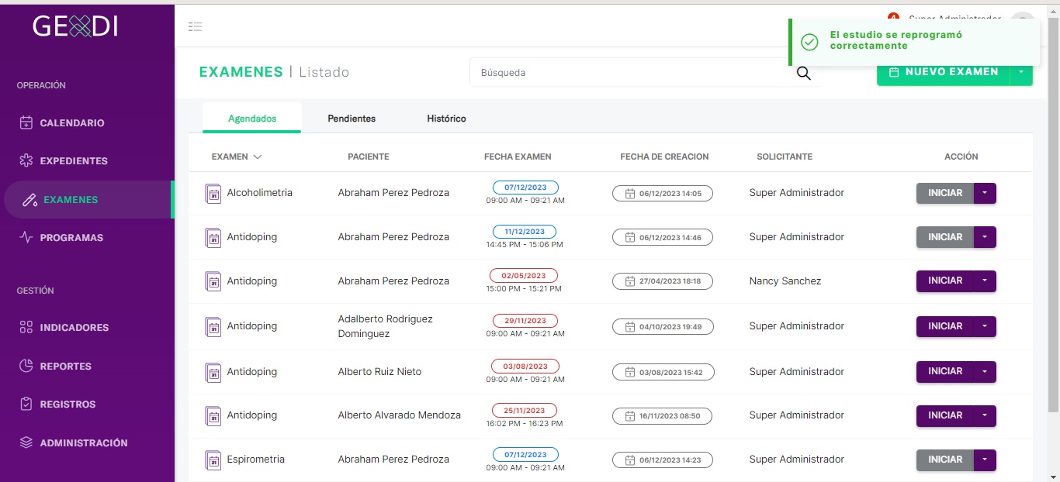Click the 11/12/2023 blue date badge
This screenshot has height=482, width=1060.
point(525,231)
